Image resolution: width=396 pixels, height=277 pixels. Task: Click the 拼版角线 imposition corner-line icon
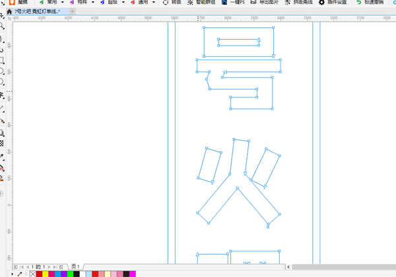(x=287, y=3)
